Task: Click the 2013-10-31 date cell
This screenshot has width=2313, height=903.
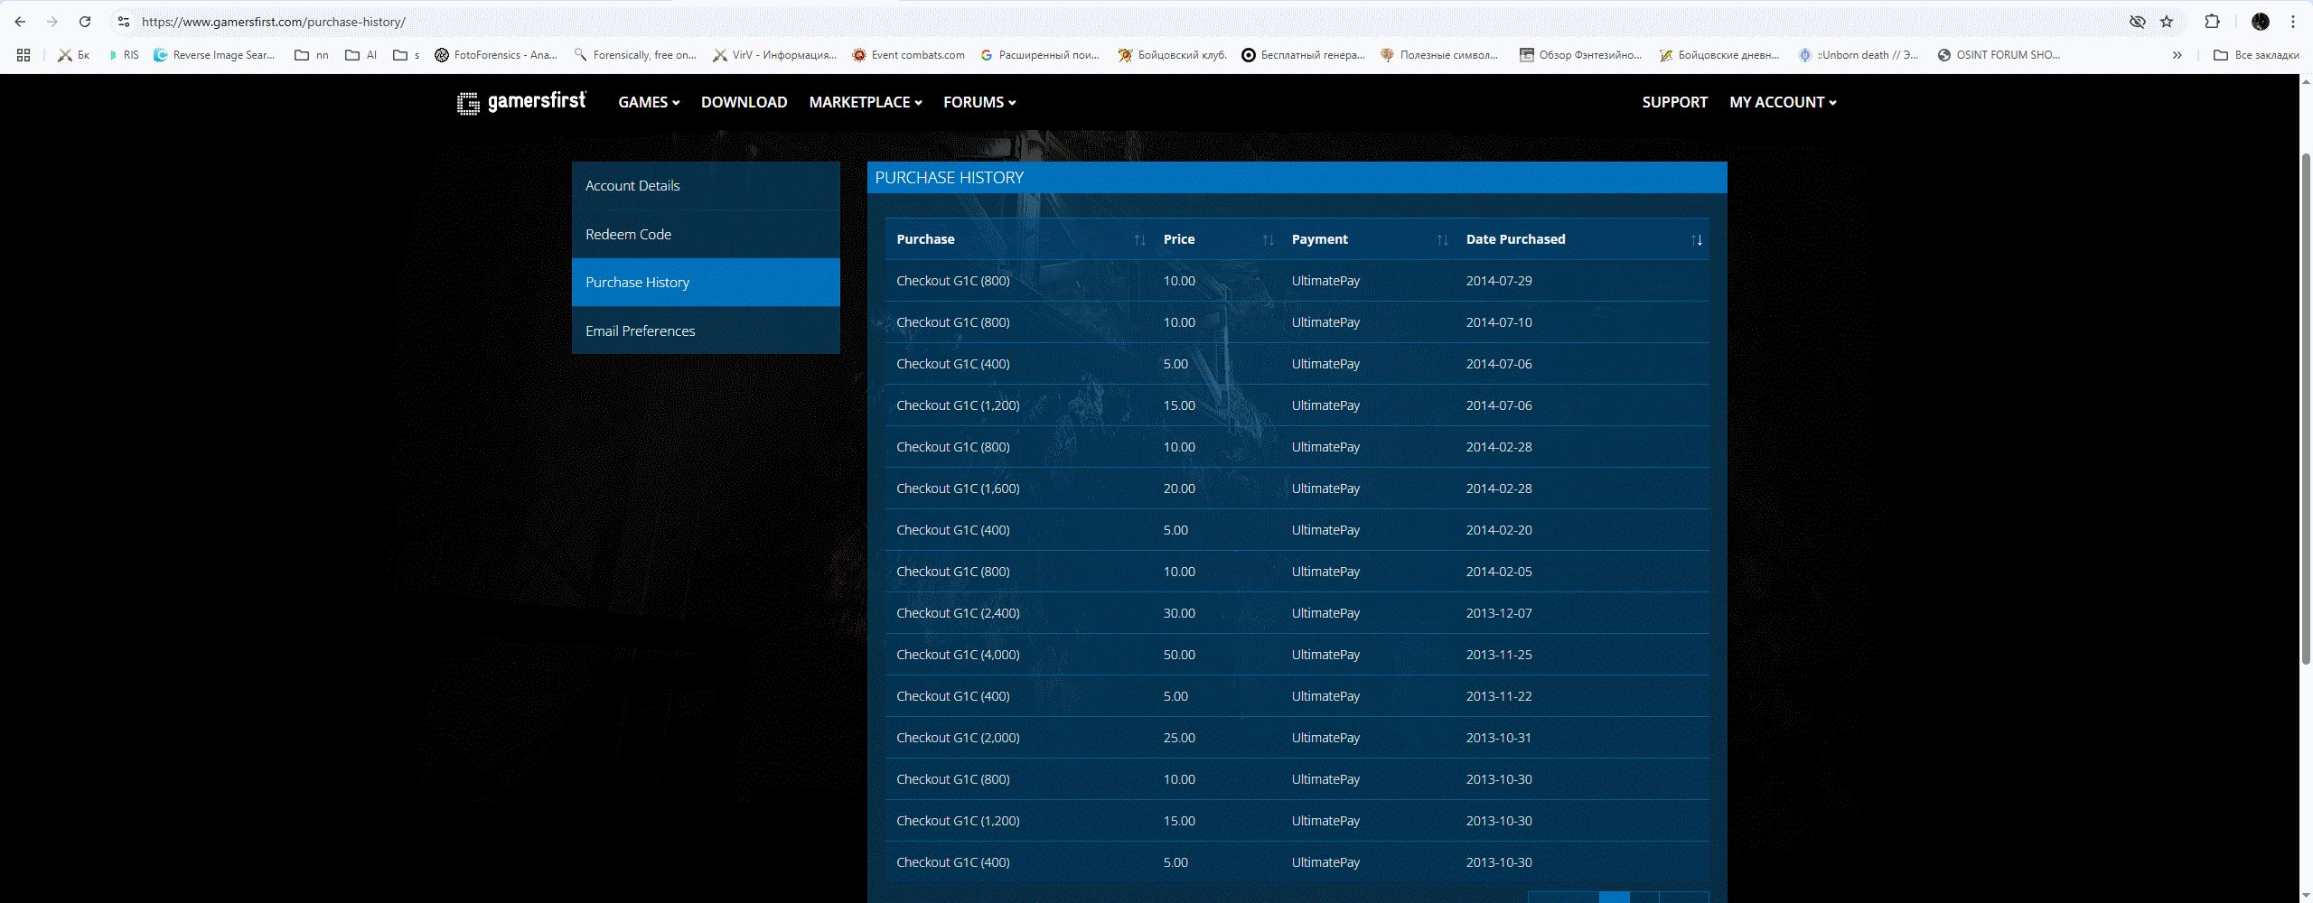Action: [1499, 738]
